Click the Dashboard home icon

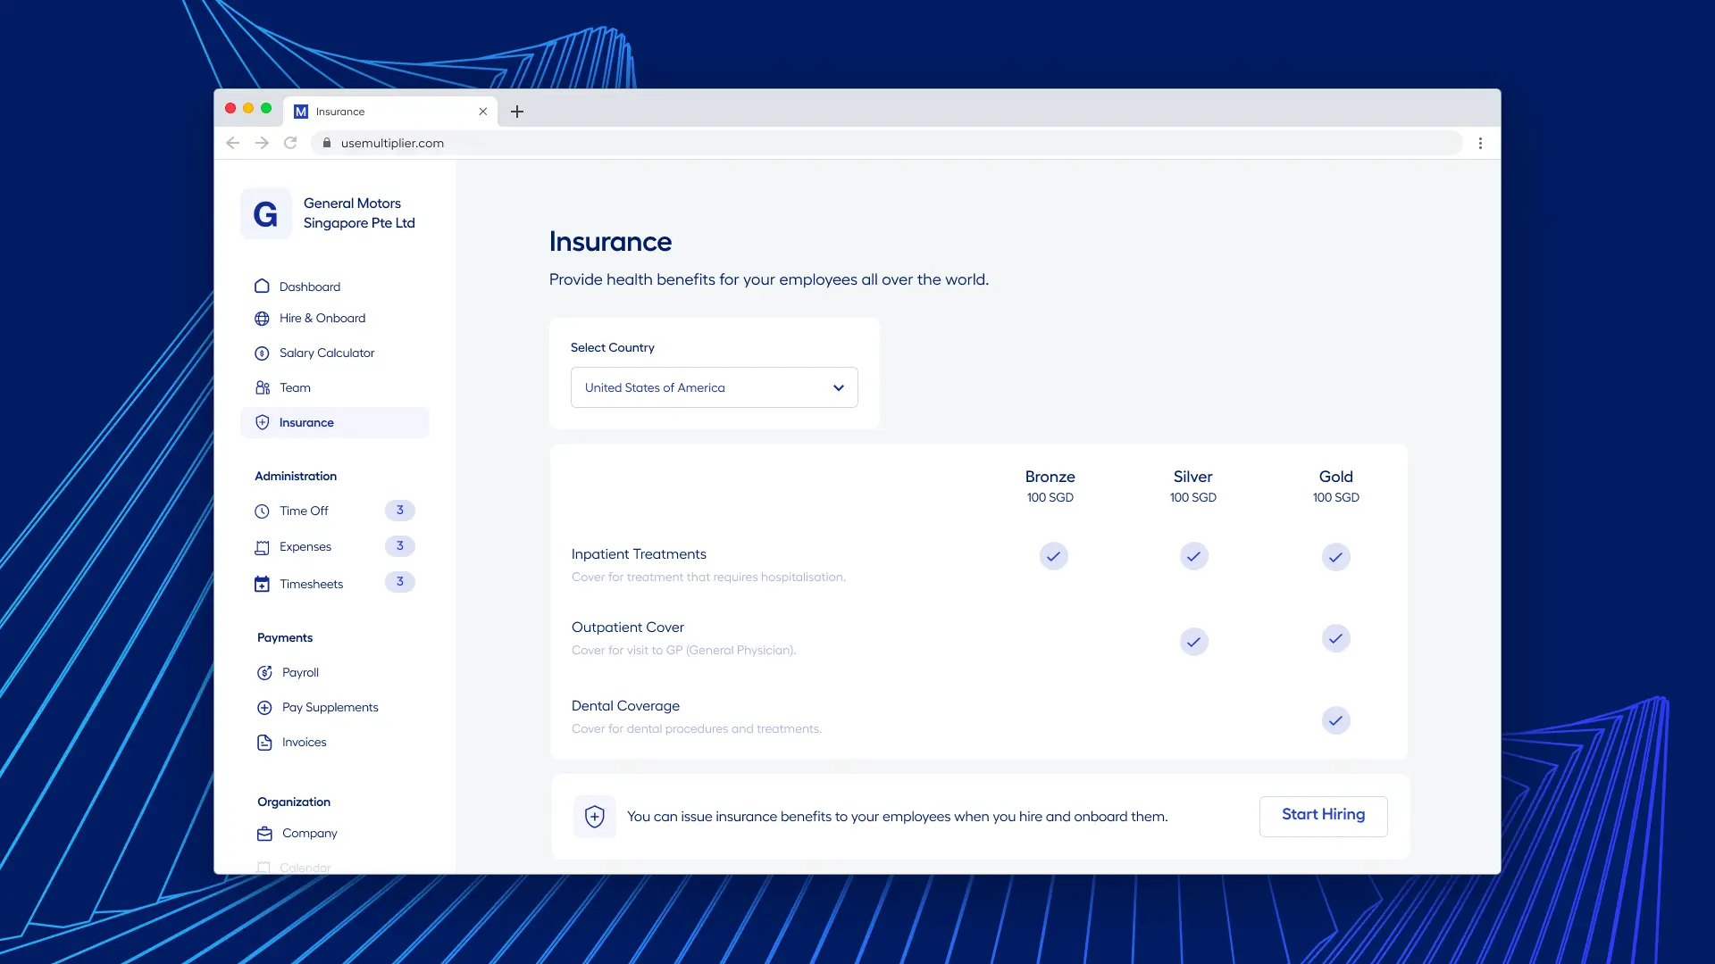pyautogui.click(x=262, y=287)
